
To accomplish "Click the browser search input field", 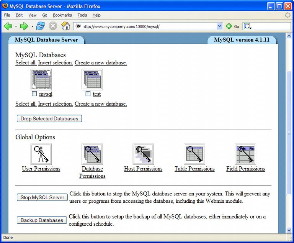I will (271, 26).
